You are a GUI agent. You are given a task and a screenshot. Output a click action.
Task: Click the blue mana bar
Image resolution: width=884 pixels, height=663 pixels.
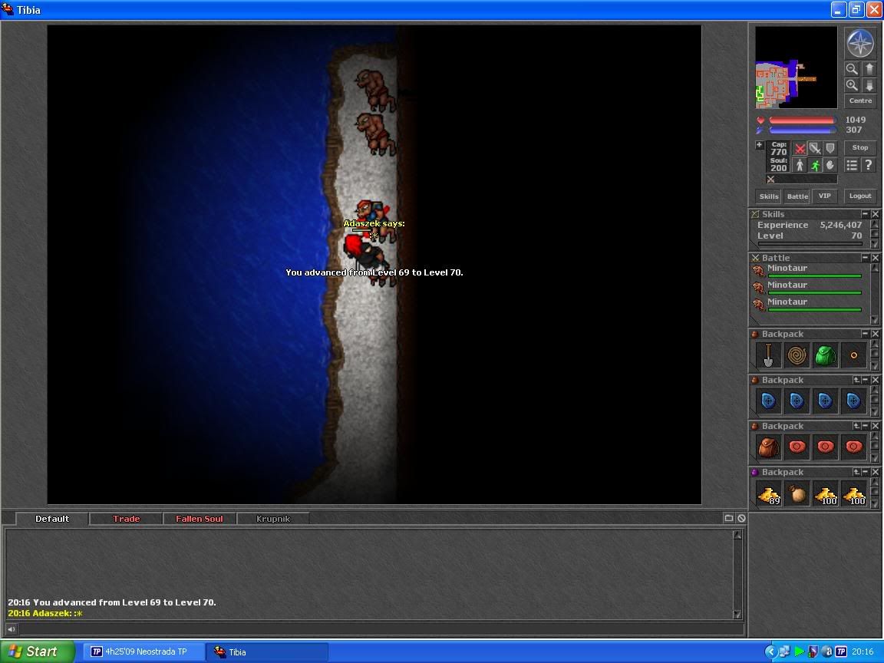click(802, 130)
